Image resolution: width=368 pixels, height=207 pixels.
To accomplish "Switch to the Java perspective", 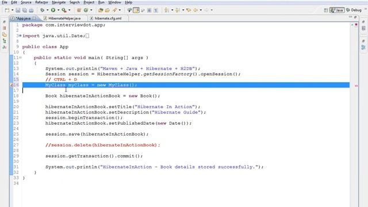I will pyautogui.click(x=337, y=10).
